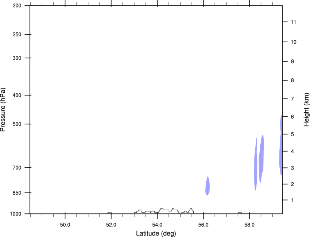Click height tick label 3
Image resolution: width=310 pixels, height=237 pixels.
(292, 168)
